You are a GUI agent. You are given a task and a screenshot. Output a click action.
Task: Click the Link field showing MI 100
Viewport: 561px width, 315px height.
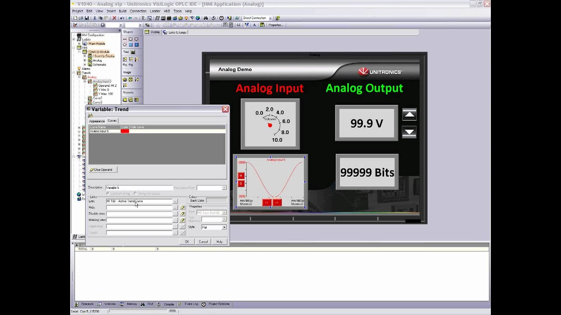[139, 201]
